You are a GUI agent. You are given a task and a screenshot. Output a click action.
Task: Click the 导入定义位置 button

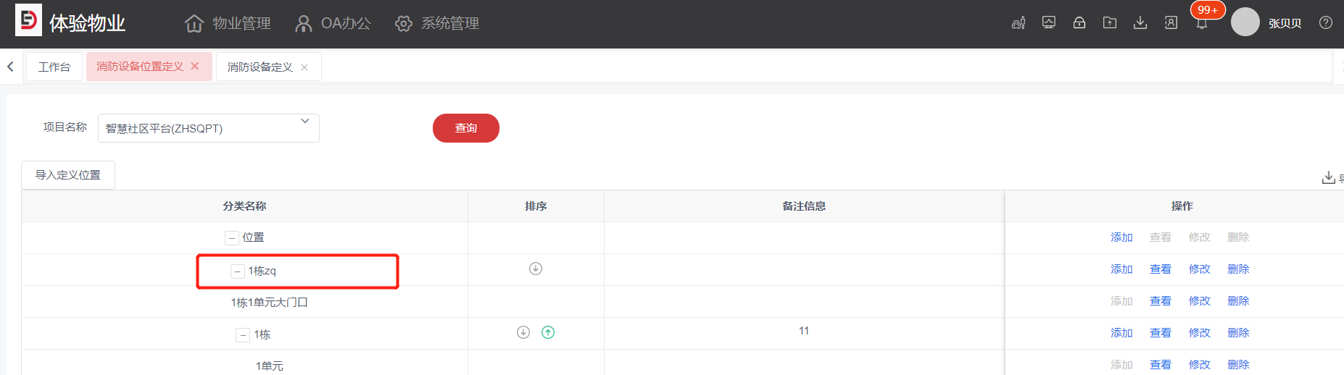[68, 175]
